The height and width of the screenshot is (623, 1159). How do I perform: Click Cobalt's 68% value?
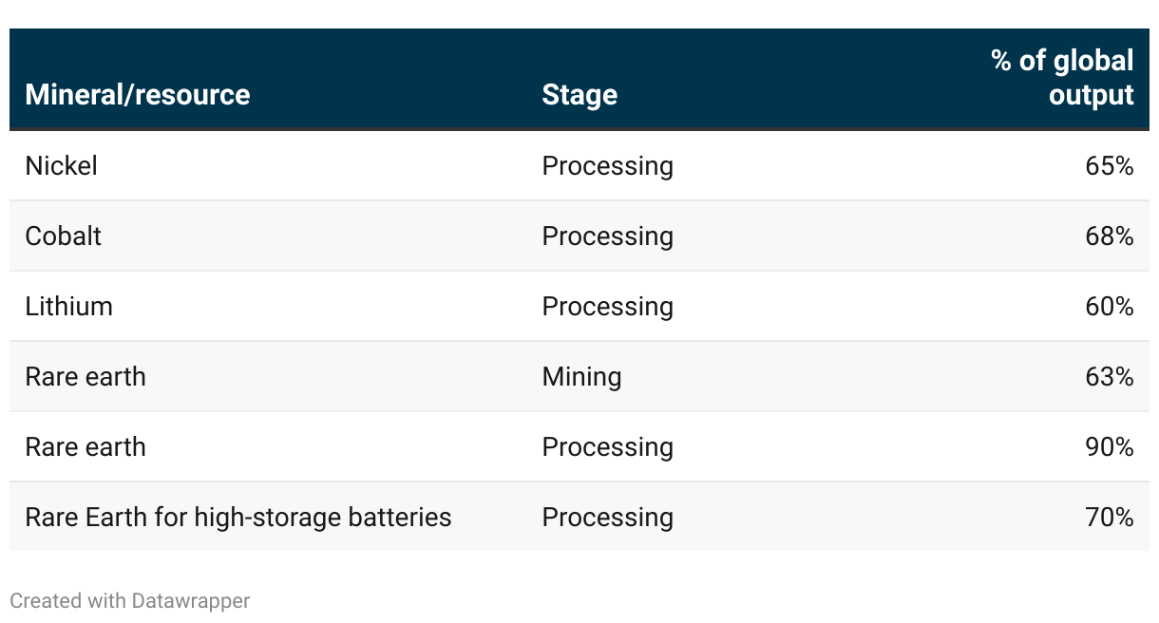click(x=1109, y=236)
